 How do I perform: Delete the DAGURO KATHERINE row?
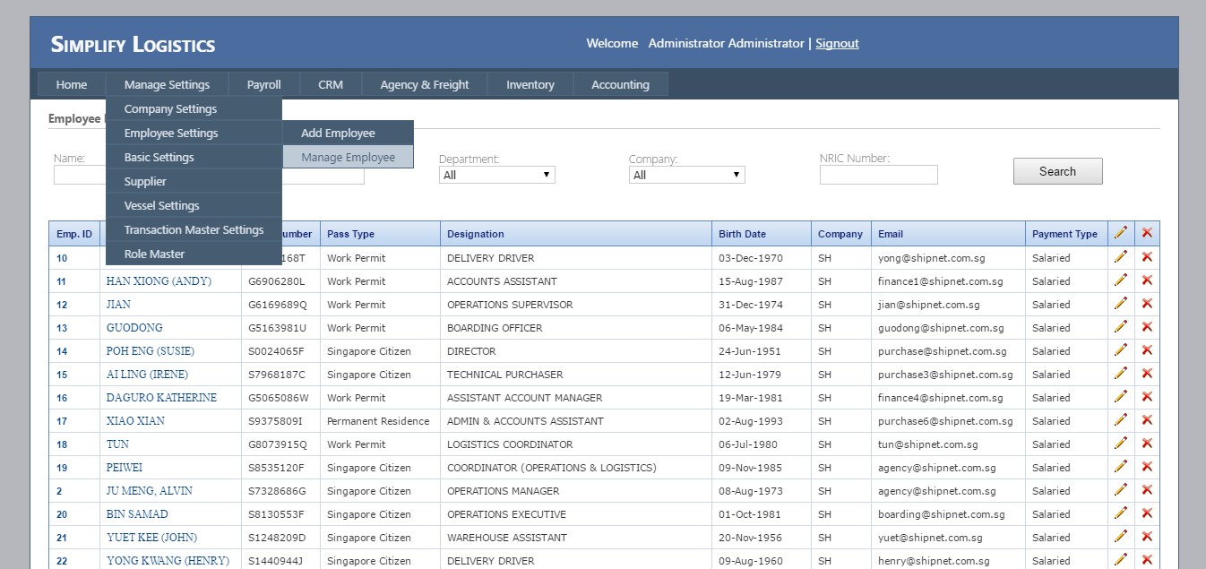pos(1147,397)
